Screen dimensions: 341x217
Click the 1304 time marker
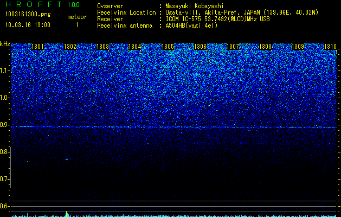(x=135, y=47)
